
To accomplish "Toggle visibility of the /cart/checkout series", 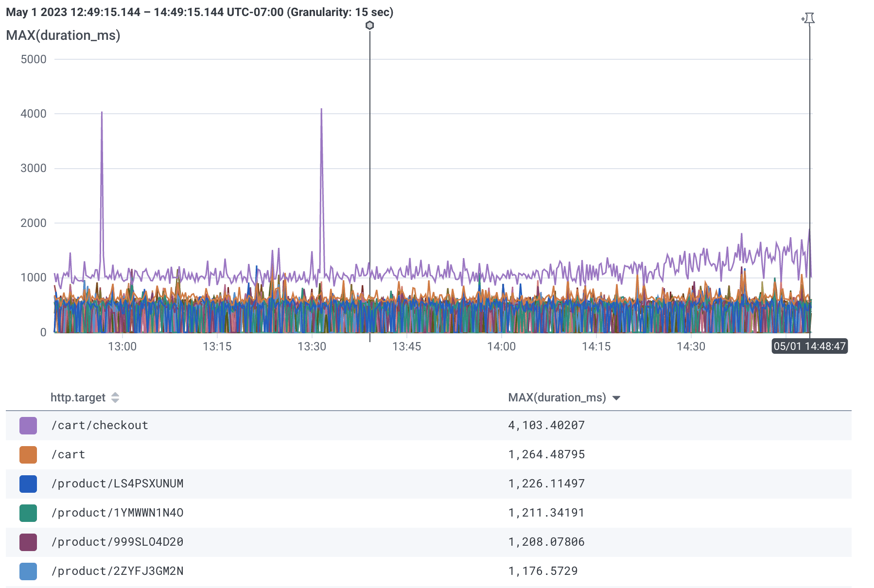I will click(x=28, y=425).
